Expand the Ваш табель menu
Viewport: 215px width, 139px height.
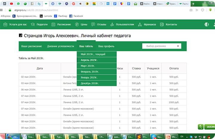tap(86, 46)
